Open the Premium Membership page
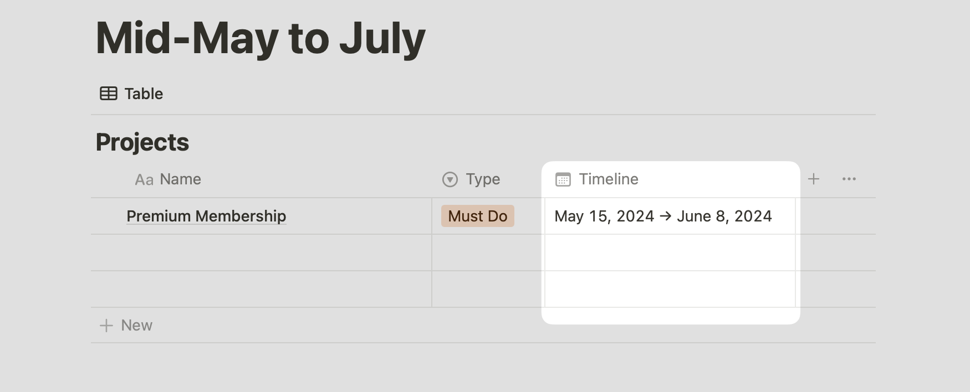The width and height of the screenshot is (970, 392). coord(206,216)
